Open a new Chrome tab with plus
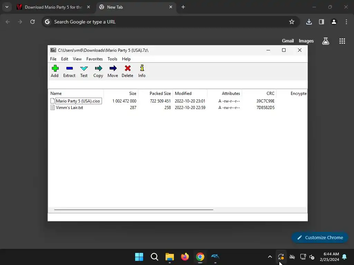 point(183,7)
